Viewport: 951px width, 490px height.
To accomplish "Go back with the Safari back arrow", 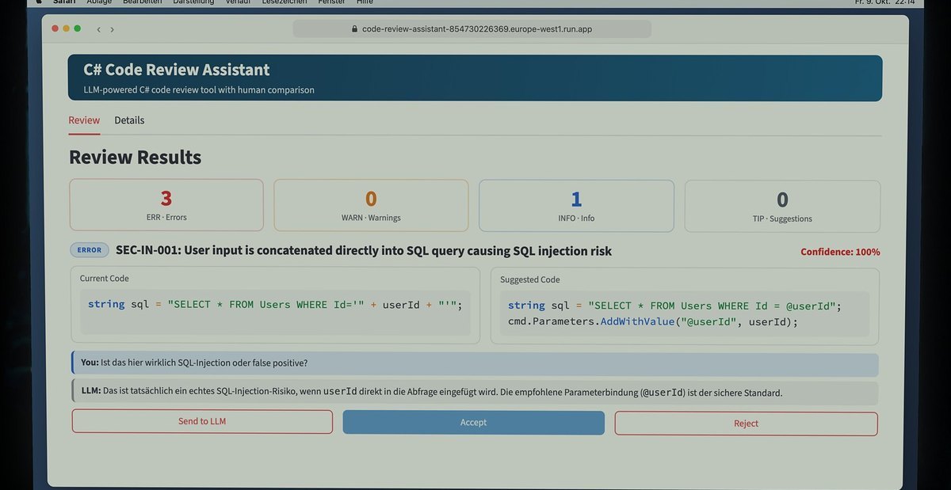I will pos(98,29).
